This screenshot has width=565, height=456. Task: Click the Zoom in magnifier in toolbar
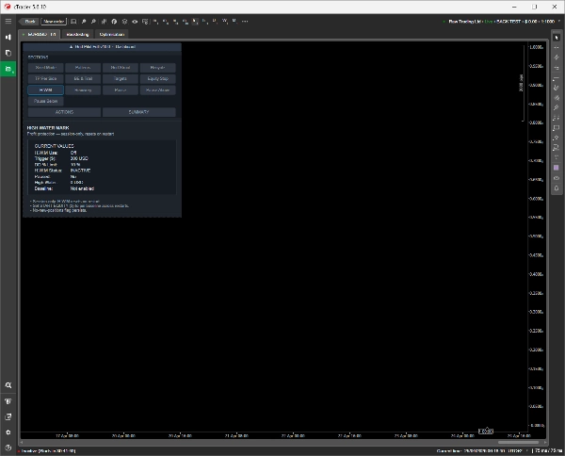click(x=84, y=22)
